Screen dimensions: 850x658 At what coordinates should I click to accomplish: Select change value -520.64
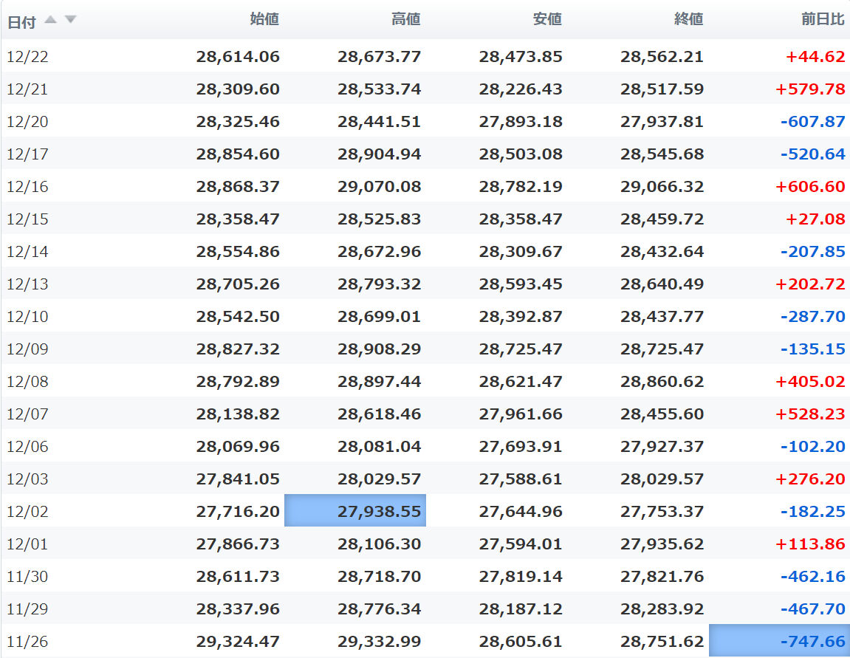coord(813,154)
